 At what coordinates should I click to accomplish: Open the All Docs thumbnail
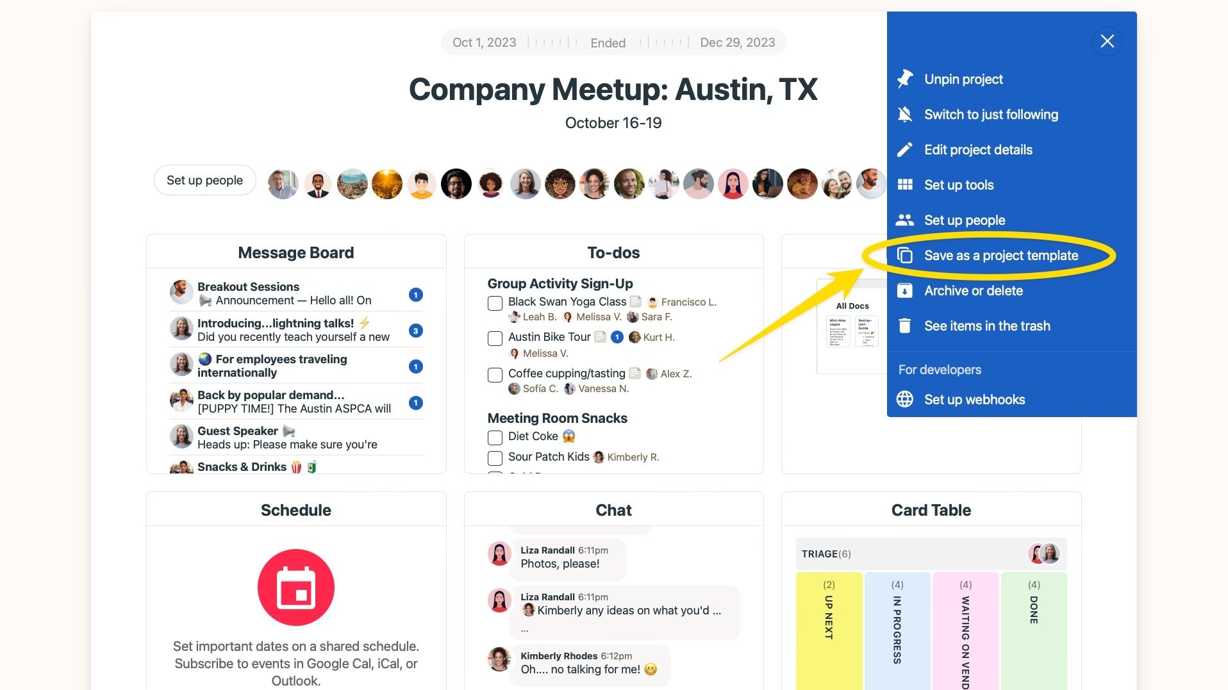(852, 327)
